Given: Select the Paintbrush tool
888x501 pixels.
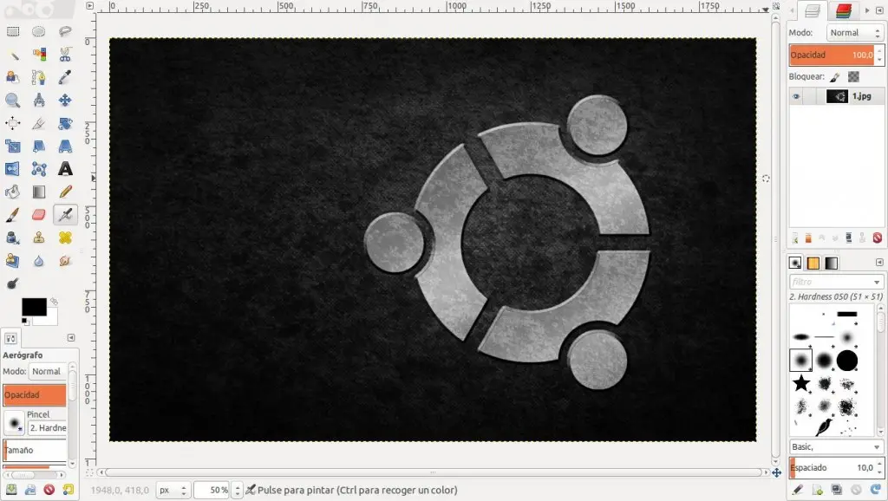Looking at the screenshot, I should click(x=12, y=215).
